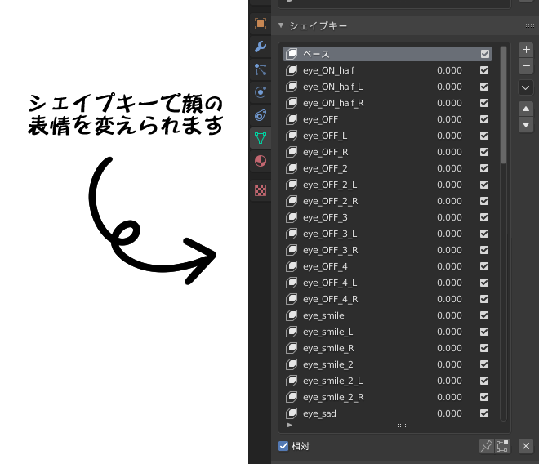This screenshot has height=464, width=539.
Task: Toggle shape key edit mode icon
Action: tap(502, 446)
